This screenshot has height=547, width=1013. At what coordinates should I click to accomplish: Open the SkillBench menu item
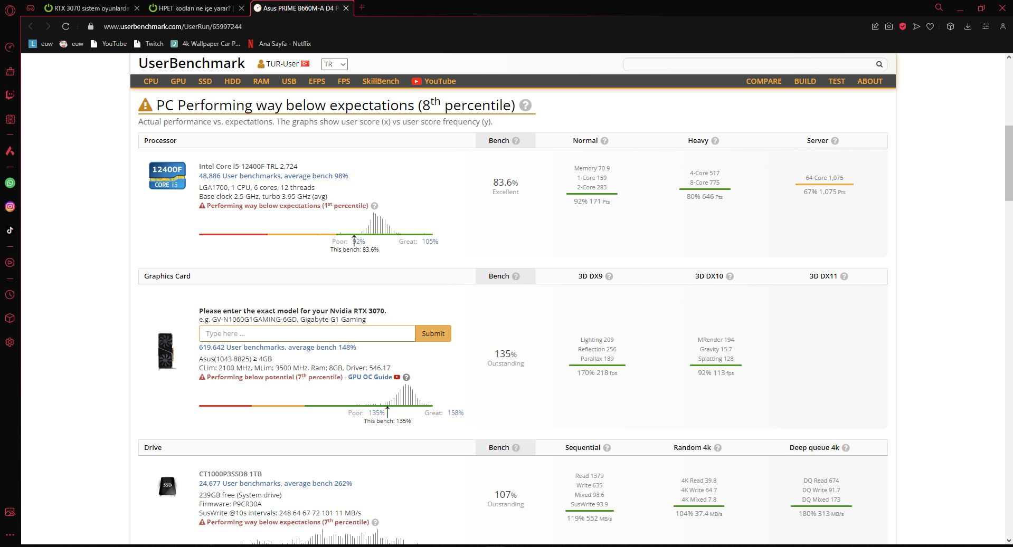coord(381,81)
